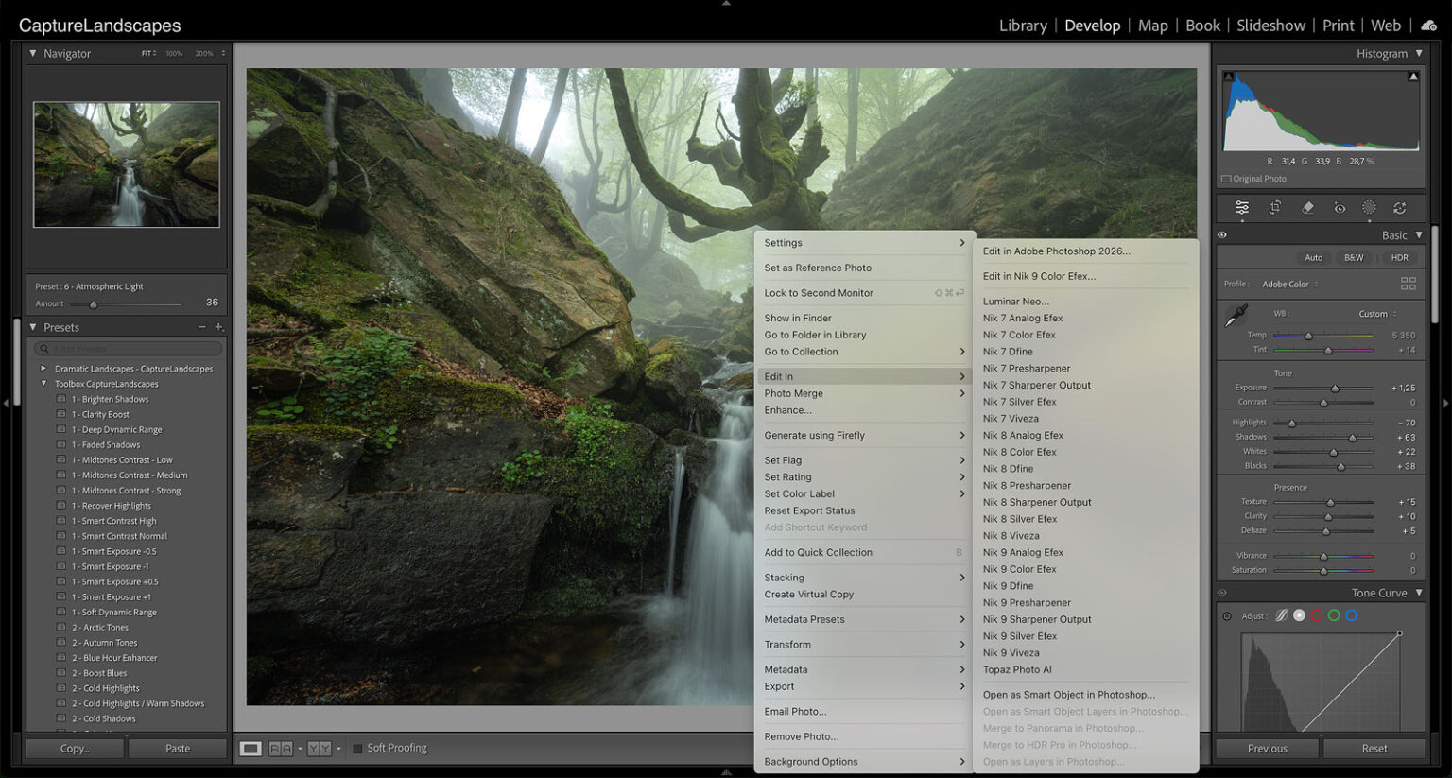Collapse Toolbox CaptureLandscapes preset group
The image size is (1452, 778).
pyautogui.click(x=43, y=384)
